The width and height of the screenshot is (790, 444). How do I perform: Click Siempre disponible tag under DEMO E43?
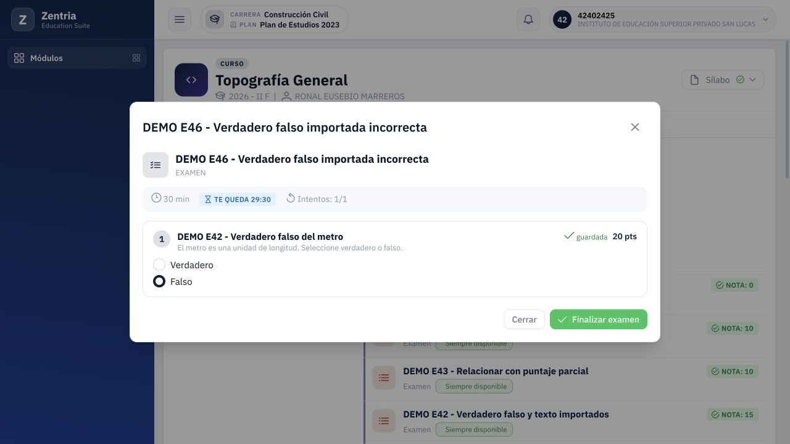[x=474, y=387]
